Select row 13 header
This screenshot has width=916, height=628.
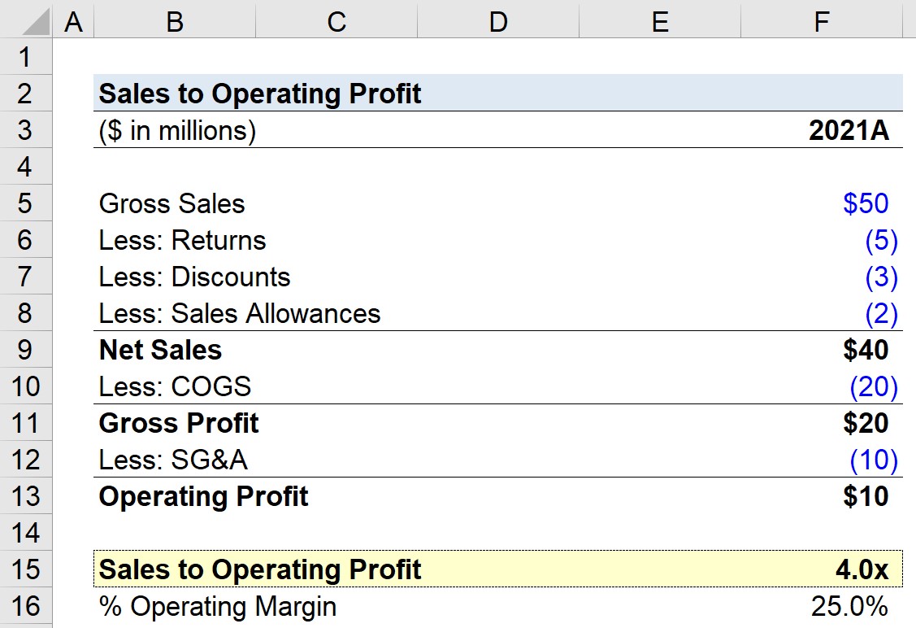[26, 496]
